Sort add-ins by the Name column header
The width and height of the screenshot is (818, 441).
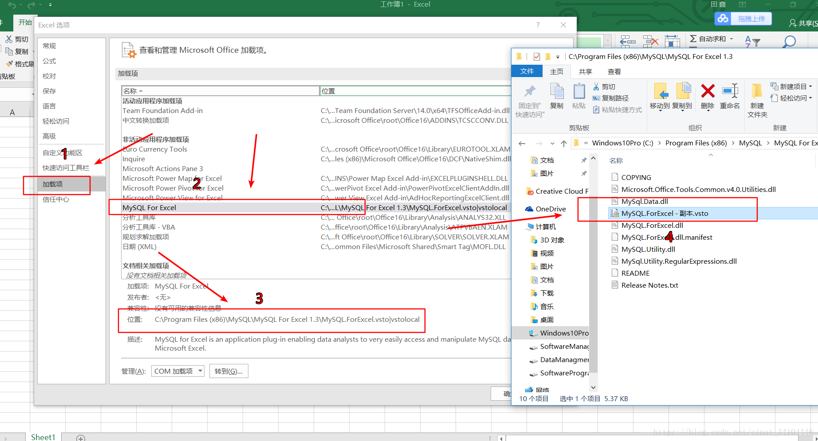coord(220,91)
